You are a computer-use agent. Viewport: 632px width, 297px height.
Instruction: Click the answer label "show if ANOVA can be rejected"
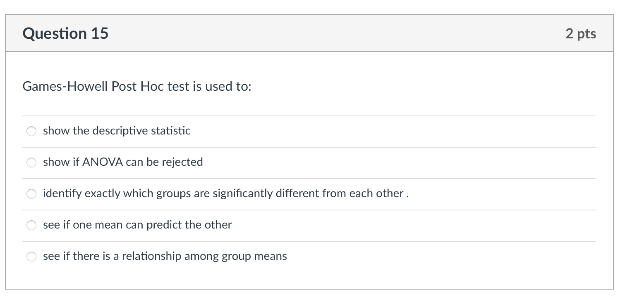pos(123,162)
